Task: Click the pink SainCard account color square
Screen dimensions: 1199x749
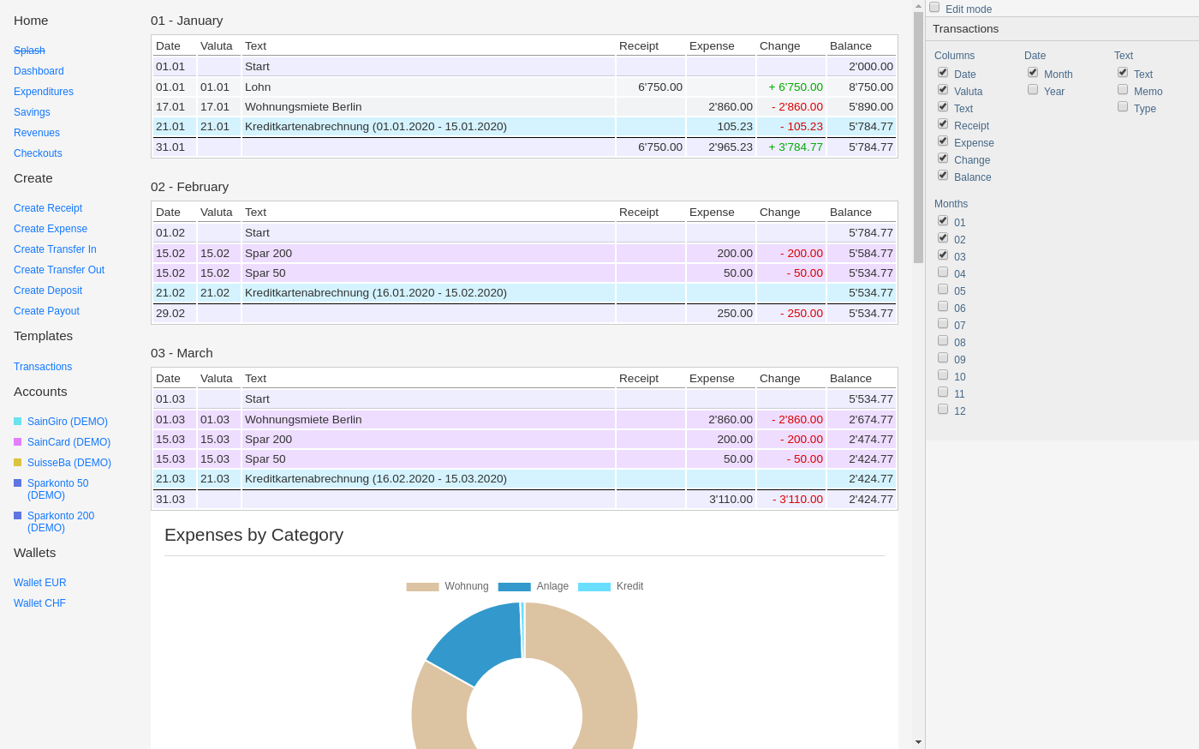Action: [x=17, y=441]
